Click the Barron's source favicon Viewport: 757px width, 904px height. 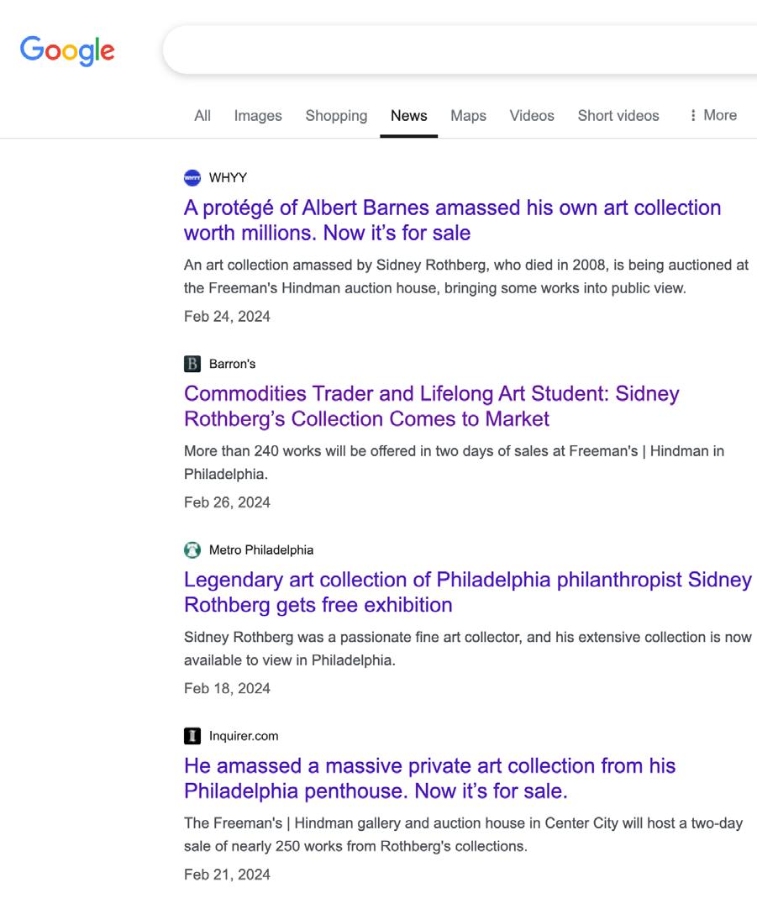point(192,364)
